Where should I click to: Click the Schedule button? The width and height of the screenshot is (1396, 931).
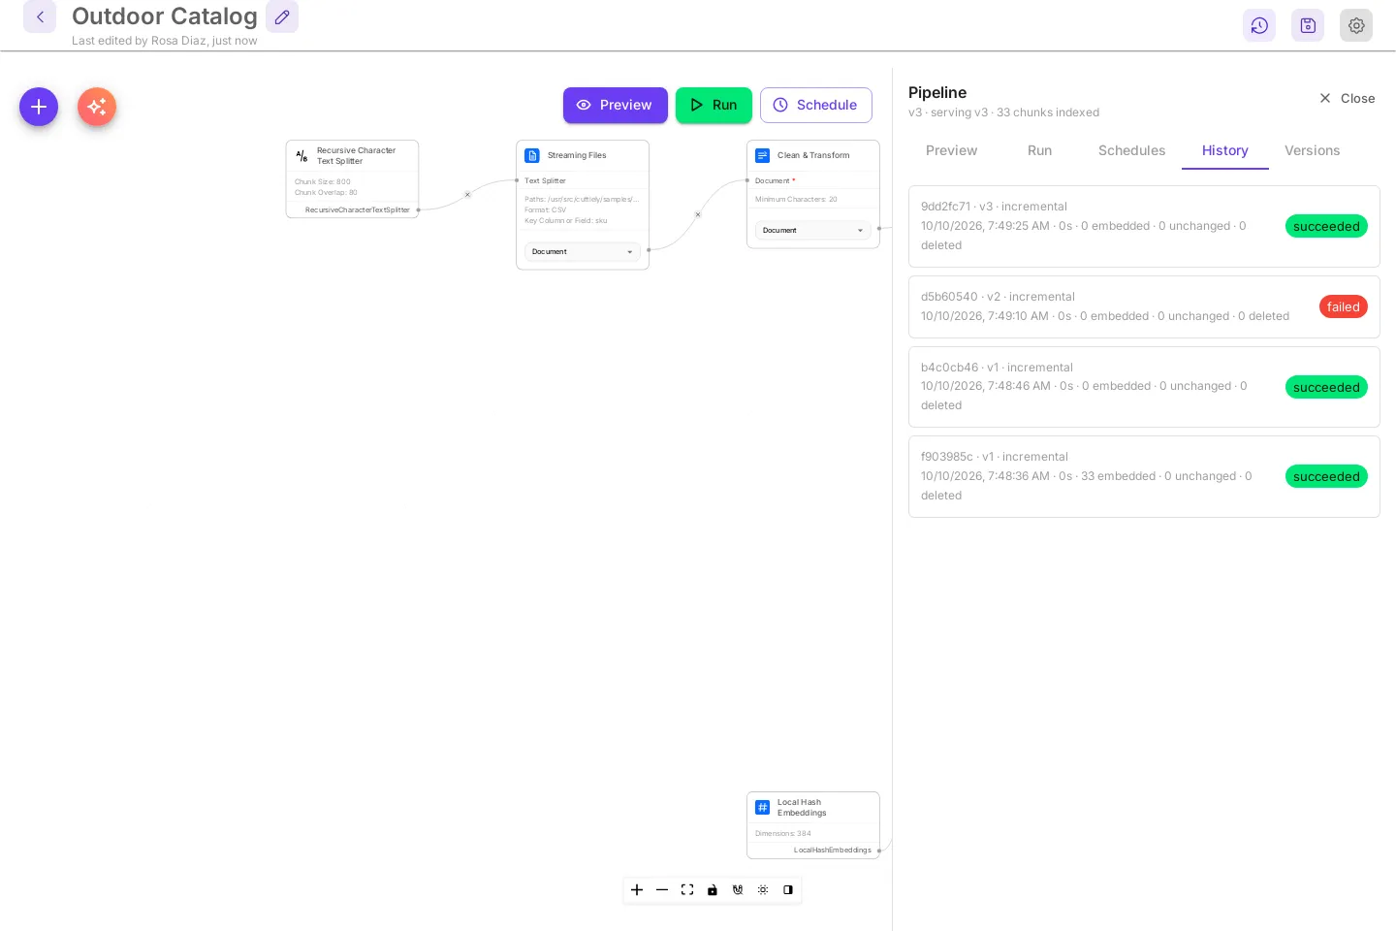click(816, 105)
